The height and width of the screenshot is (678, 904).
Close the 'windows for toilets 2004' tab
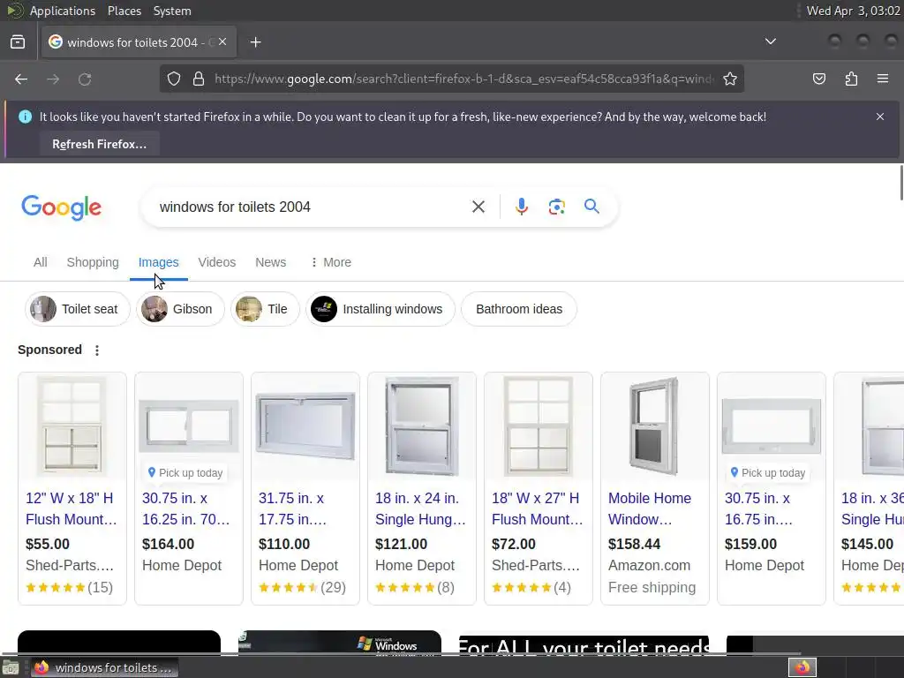click(222, 41)
